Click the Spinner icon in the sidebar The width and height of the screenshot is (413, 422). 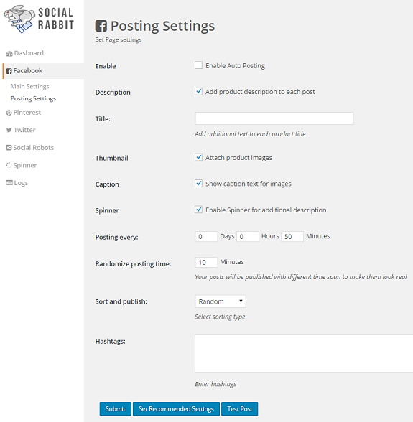[x=9, y=165]
